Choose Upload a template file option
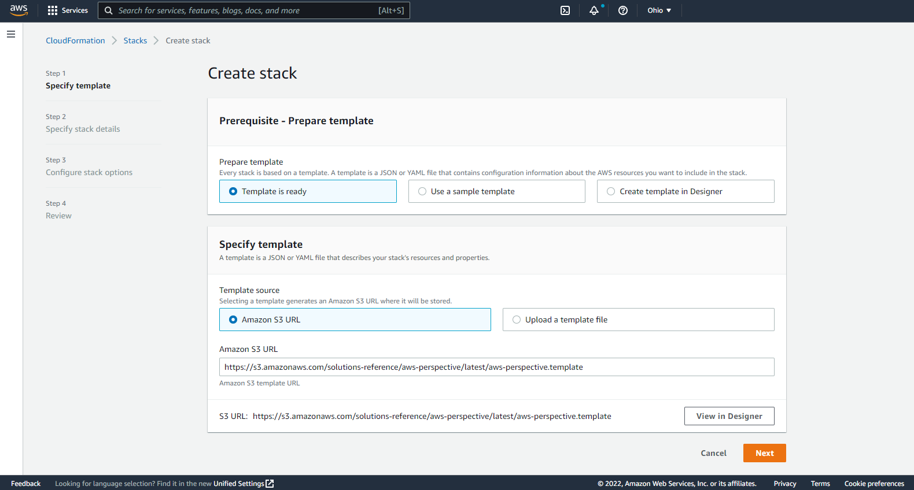 tap(639, 320)
